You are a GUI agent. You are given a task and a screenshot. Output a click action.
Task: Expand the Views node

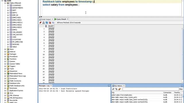(x=5, y=49)
